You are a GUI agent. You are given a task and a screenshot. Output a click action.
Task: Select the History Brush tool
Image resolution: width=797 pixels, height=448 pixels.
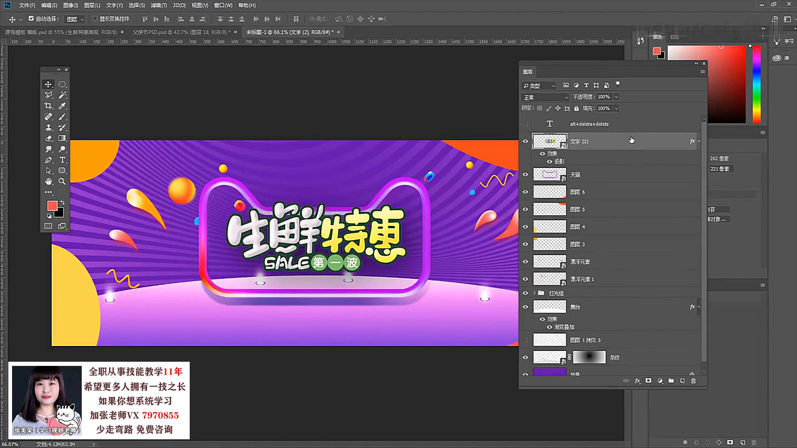point(62,127)
